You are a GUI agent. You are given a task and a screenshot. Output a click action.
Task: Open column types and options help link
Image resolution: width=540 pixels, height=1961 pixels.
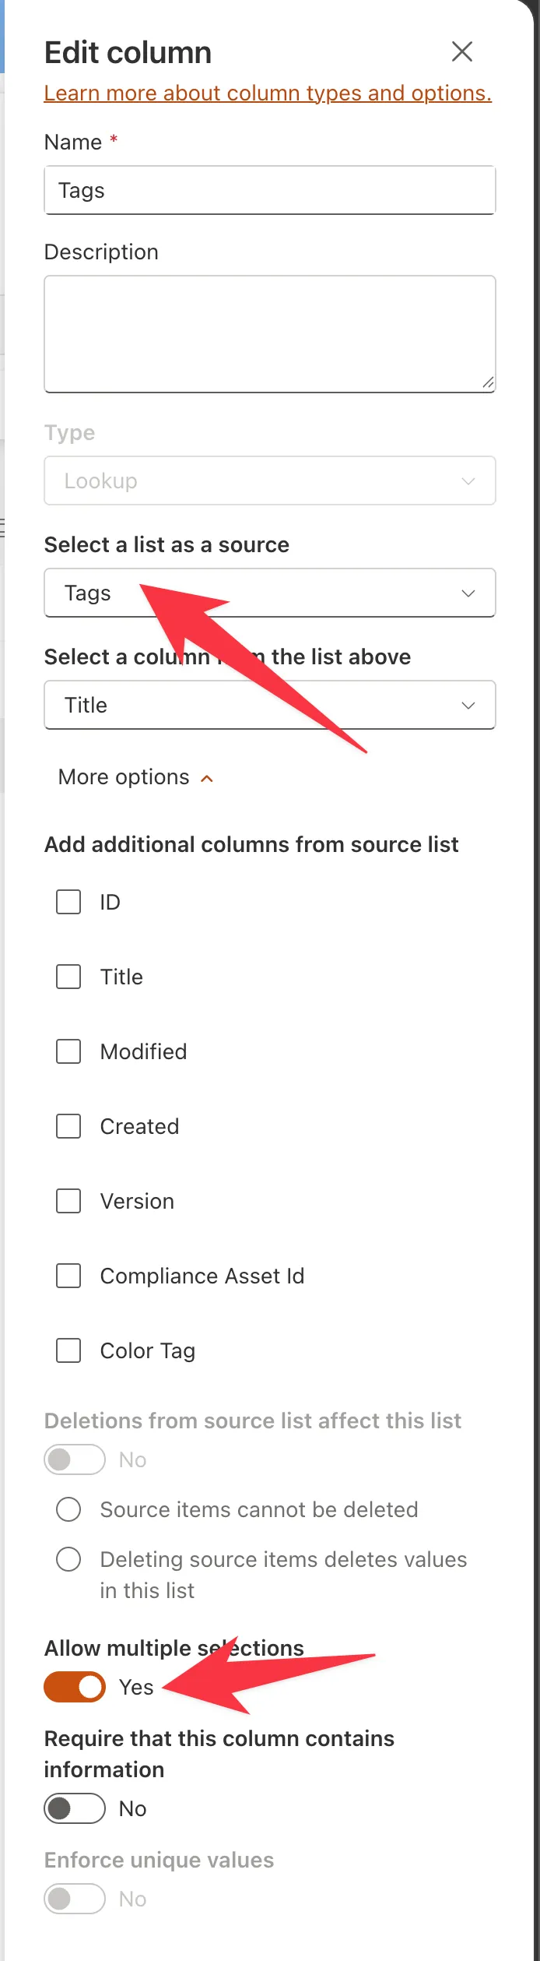click(268, 93)
